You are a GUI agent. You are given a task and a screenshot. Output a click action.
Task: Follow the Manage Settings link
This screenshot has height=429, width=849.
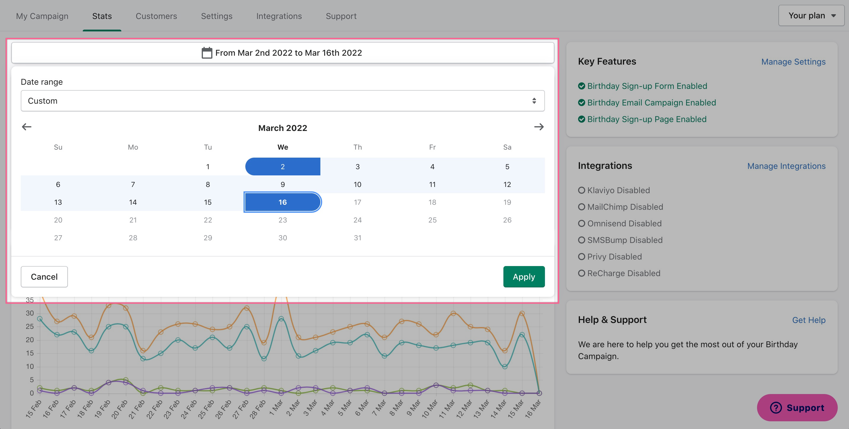[x=793, y=62]
